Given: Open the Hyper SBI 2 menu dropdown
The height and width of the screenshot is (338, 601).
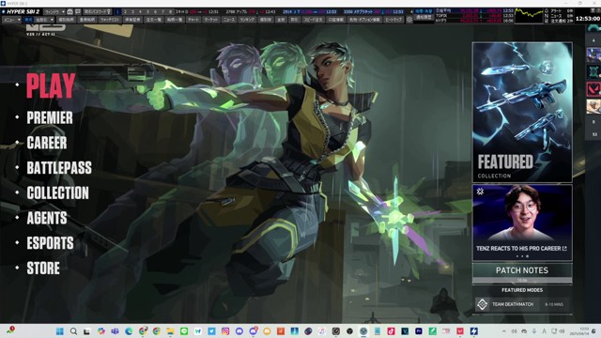Looking at the screenshot, I should (11, 20).
